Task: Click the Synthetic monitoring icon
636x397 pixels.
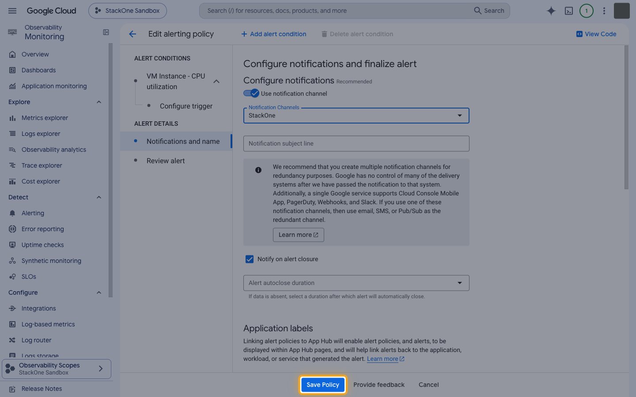Action: click(x=12, y=261)
